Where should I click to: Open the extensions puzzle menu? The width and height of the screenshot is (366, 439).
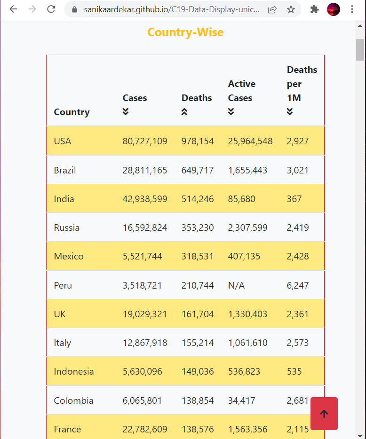(314, 9)
